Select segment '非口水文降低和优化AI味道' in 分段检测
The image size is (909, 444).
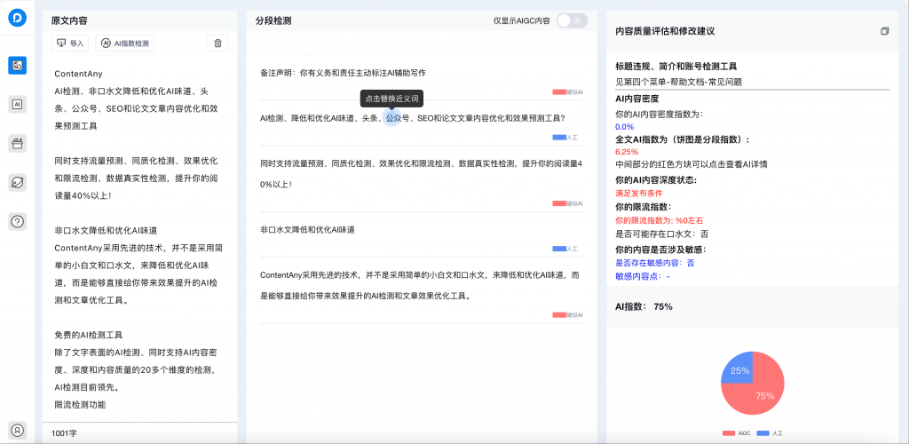307,229
